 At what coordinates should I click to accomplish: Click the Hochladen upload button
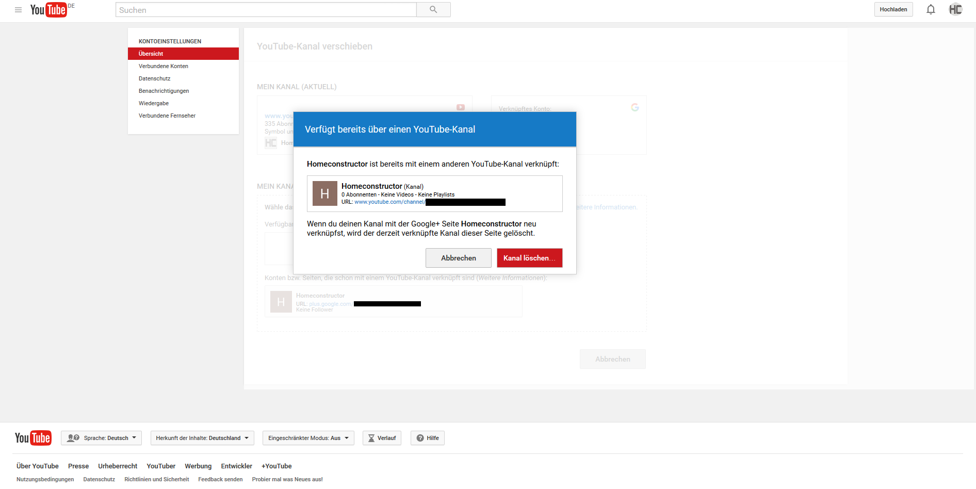893,9
